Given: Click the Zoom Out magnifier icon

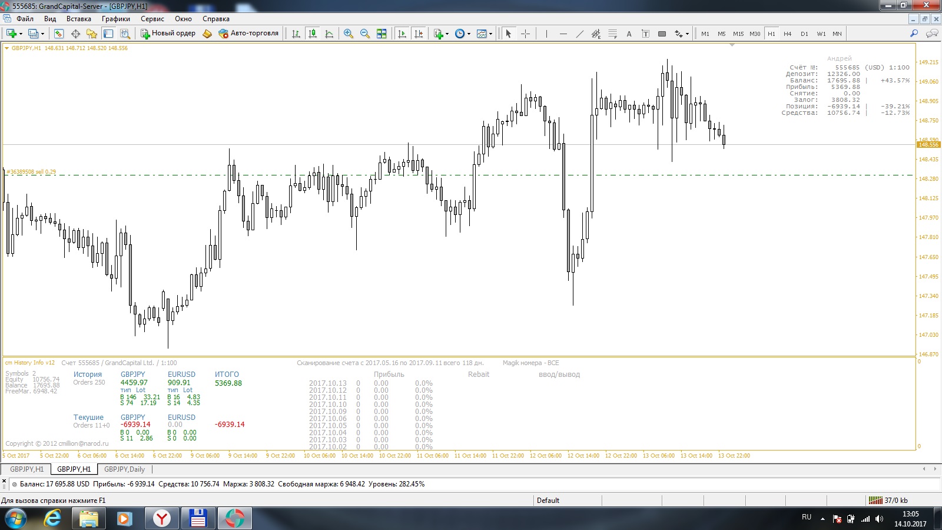Looking at the screenshot, I should [365, 34].
